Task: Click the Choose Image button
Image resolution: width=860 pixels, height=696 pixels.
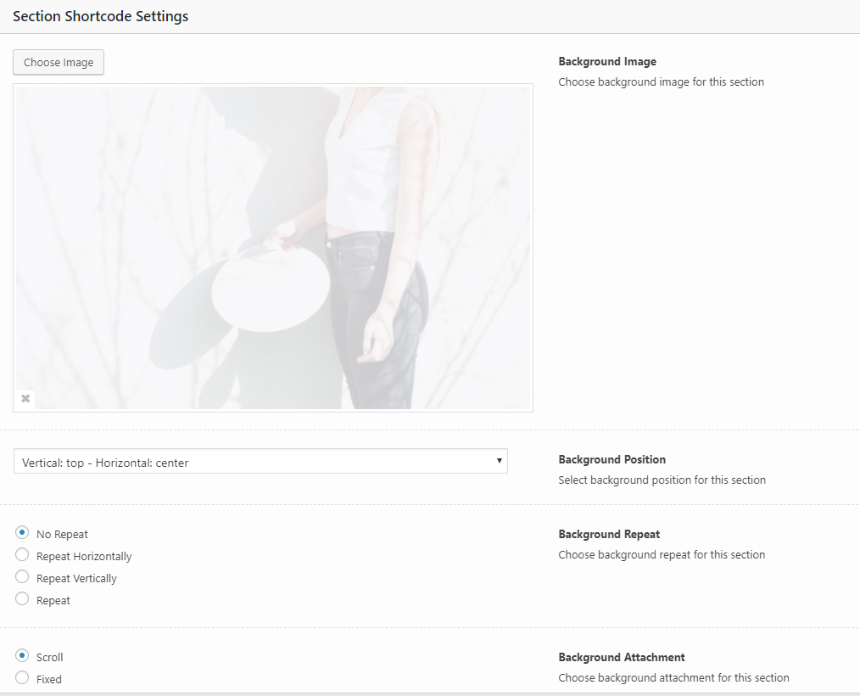Action: click(59, 63)
